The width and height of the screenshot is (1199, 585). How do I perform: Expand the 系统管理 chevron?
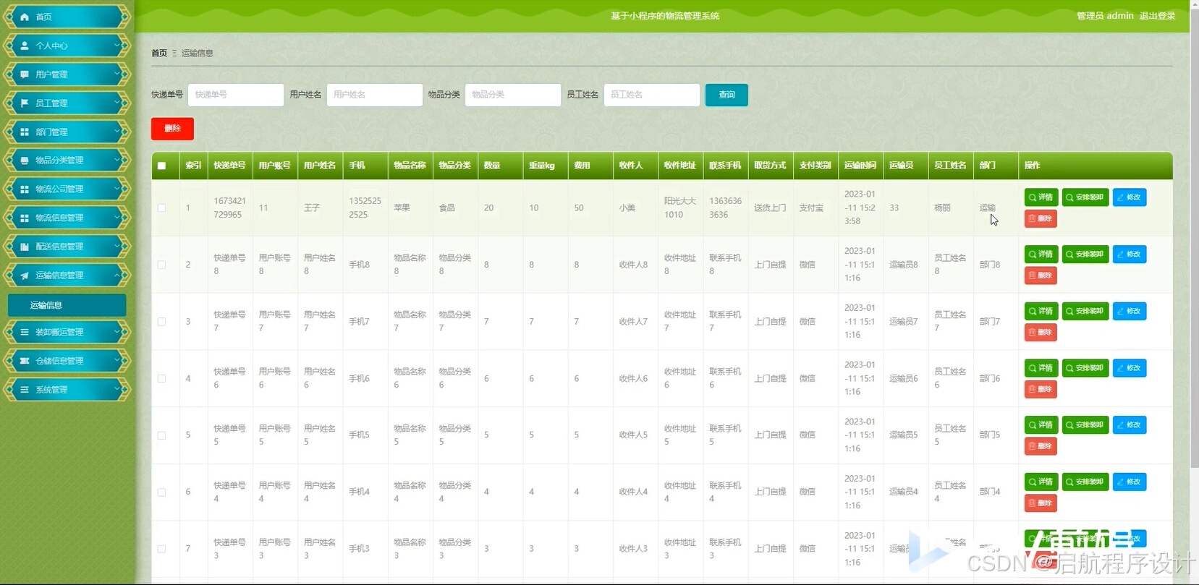tap(116, 390)
